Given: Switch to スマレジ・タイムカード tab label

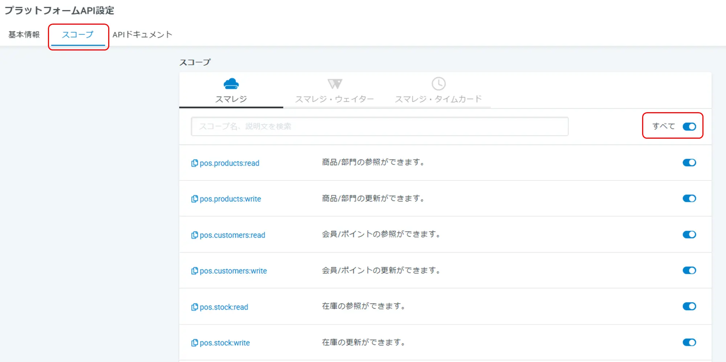Looking at the screenshot, I should pos(439,99).
